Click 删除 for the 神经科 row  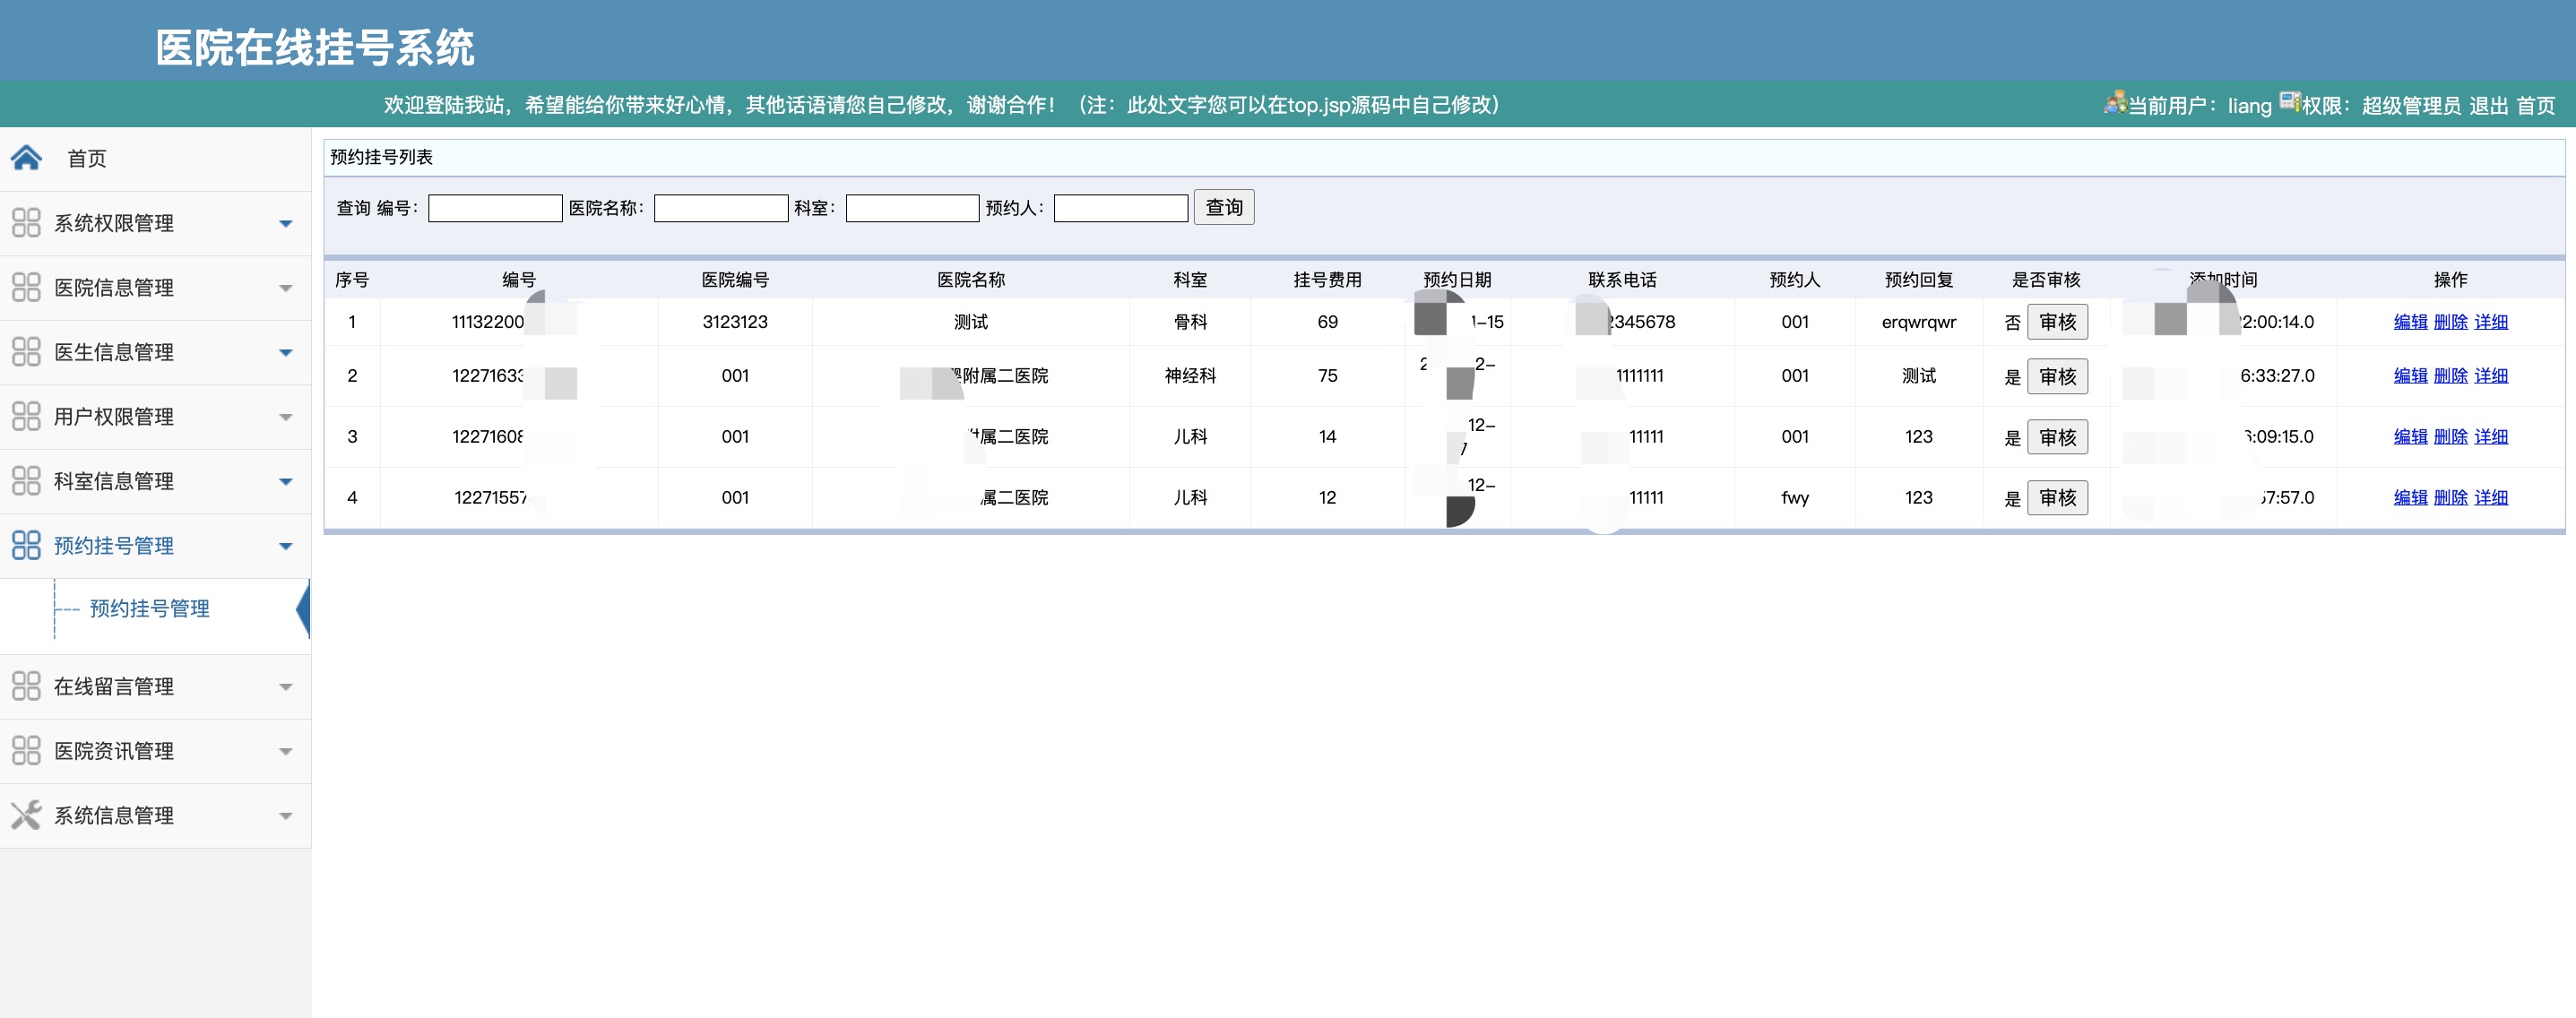(x=2450, y=376)
